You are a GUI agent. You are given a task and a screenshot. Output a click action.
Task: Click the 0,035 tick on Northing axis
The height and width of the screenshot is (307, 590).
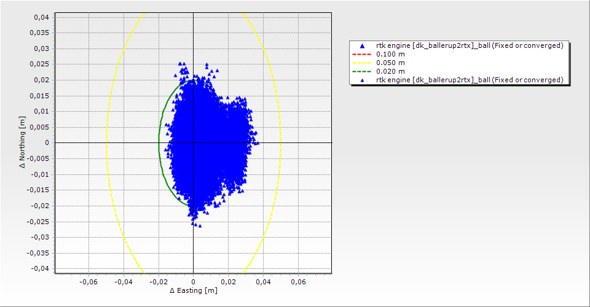pyautogui.click(x=41, y=33)
